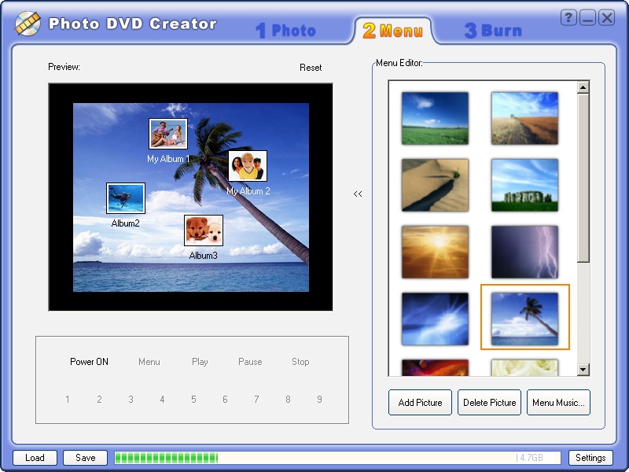Click the Album3 label text
The width and height of the screenshot is (629, 472).
[204, 255]
